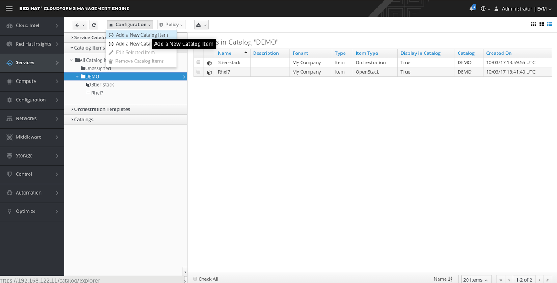This screenshot has width=557, height=283.
Task: Check the box for Rhel7 row
Action: coord(199,72)
